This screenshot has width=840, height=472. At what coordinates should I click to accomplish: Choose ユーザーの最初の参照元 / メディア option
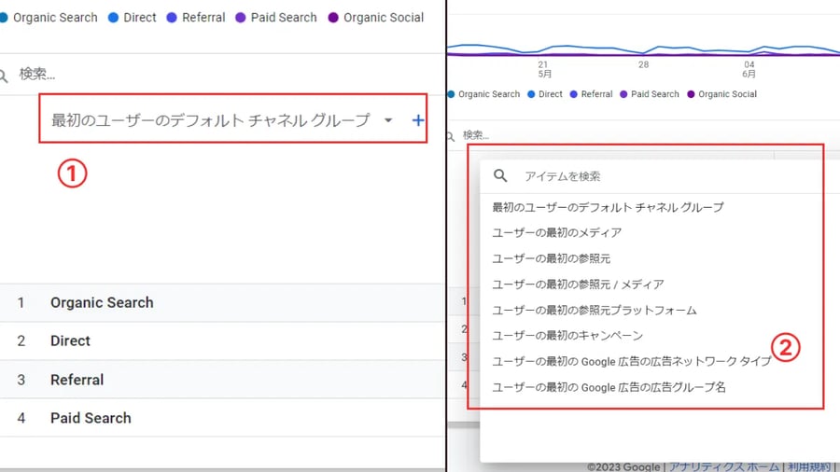pyautogui.click(x=578, y=285)
